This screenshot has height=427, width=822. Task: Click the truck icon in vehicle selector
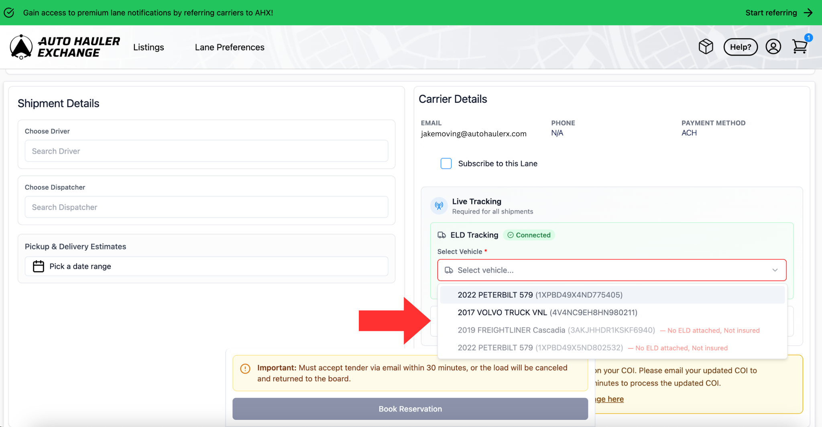[x=449, y=270]
